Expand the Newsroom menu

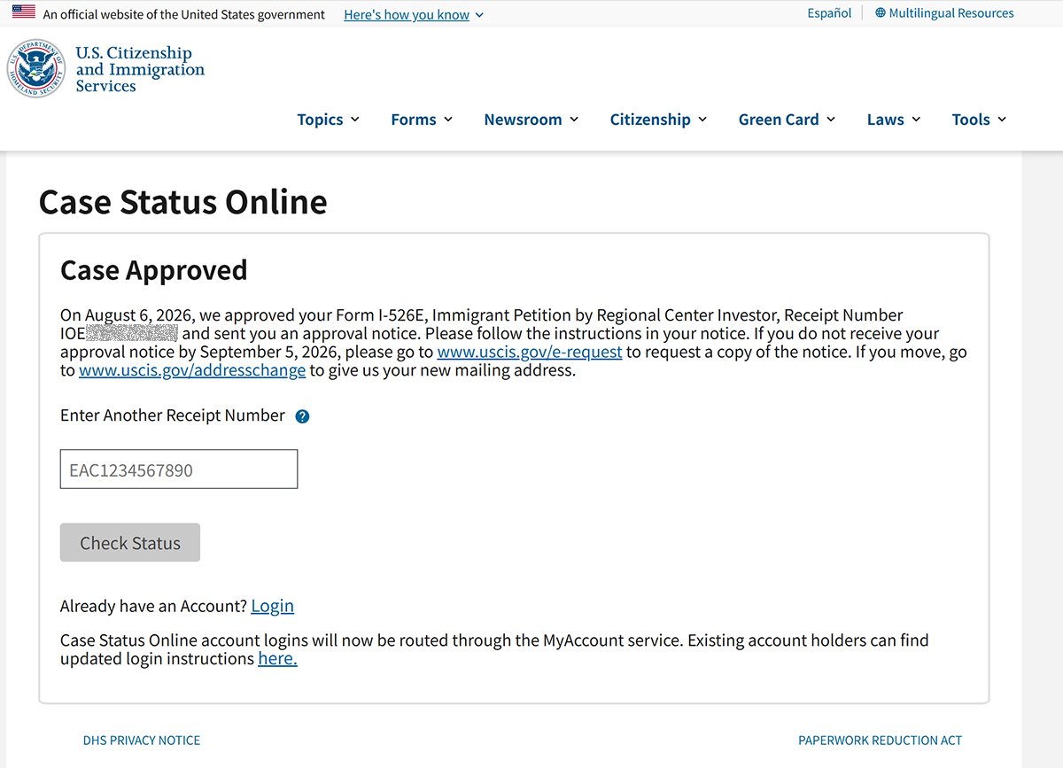[531, 120]
